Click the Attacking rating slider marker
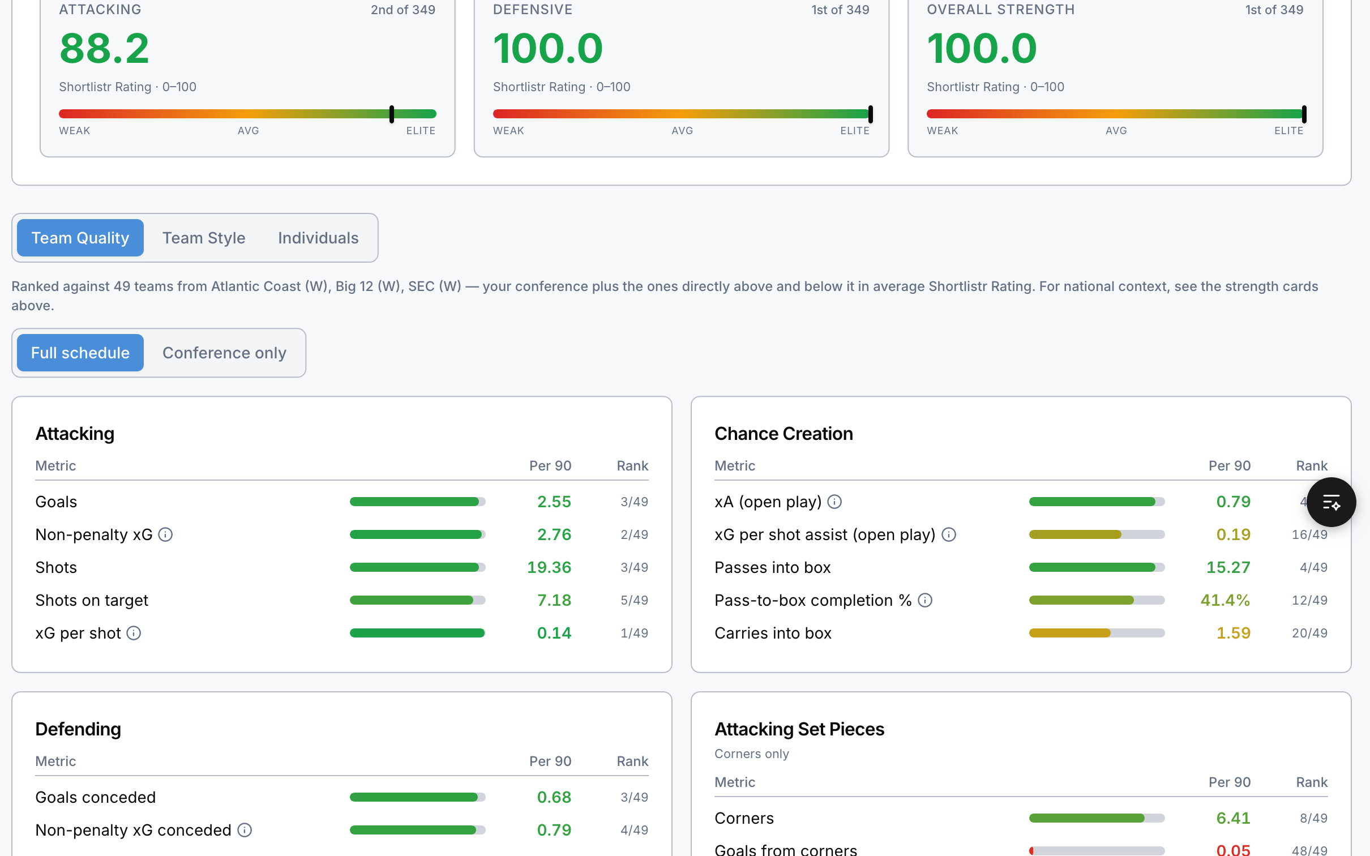The width and height of the screenshot is (1370, 856). (391, 114)
